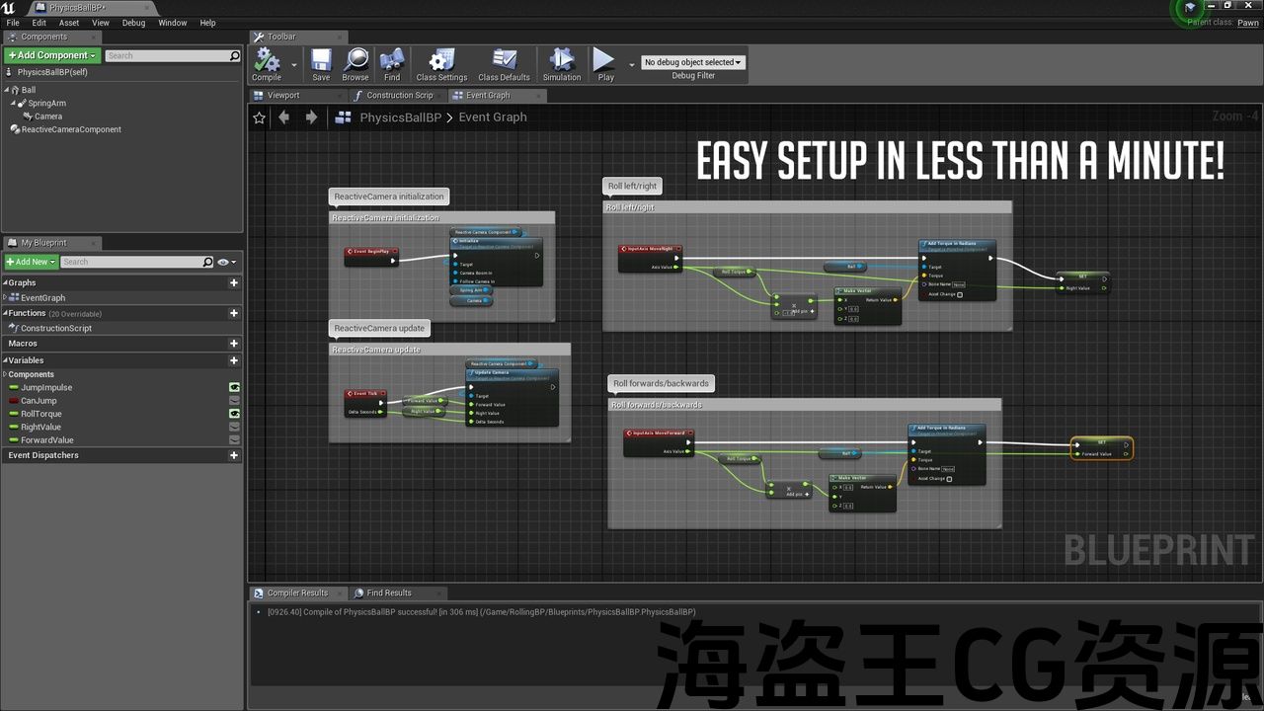The width and height of the screenshot is (1264, 711).
Task: Start Simulation from the toolbar
Action: click(562, 61)
